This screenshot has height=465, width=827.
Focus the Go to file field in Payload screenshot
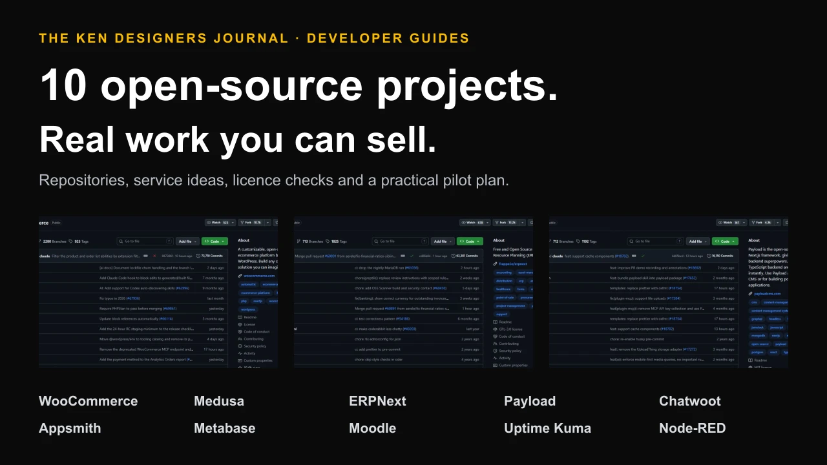(655, 242)
